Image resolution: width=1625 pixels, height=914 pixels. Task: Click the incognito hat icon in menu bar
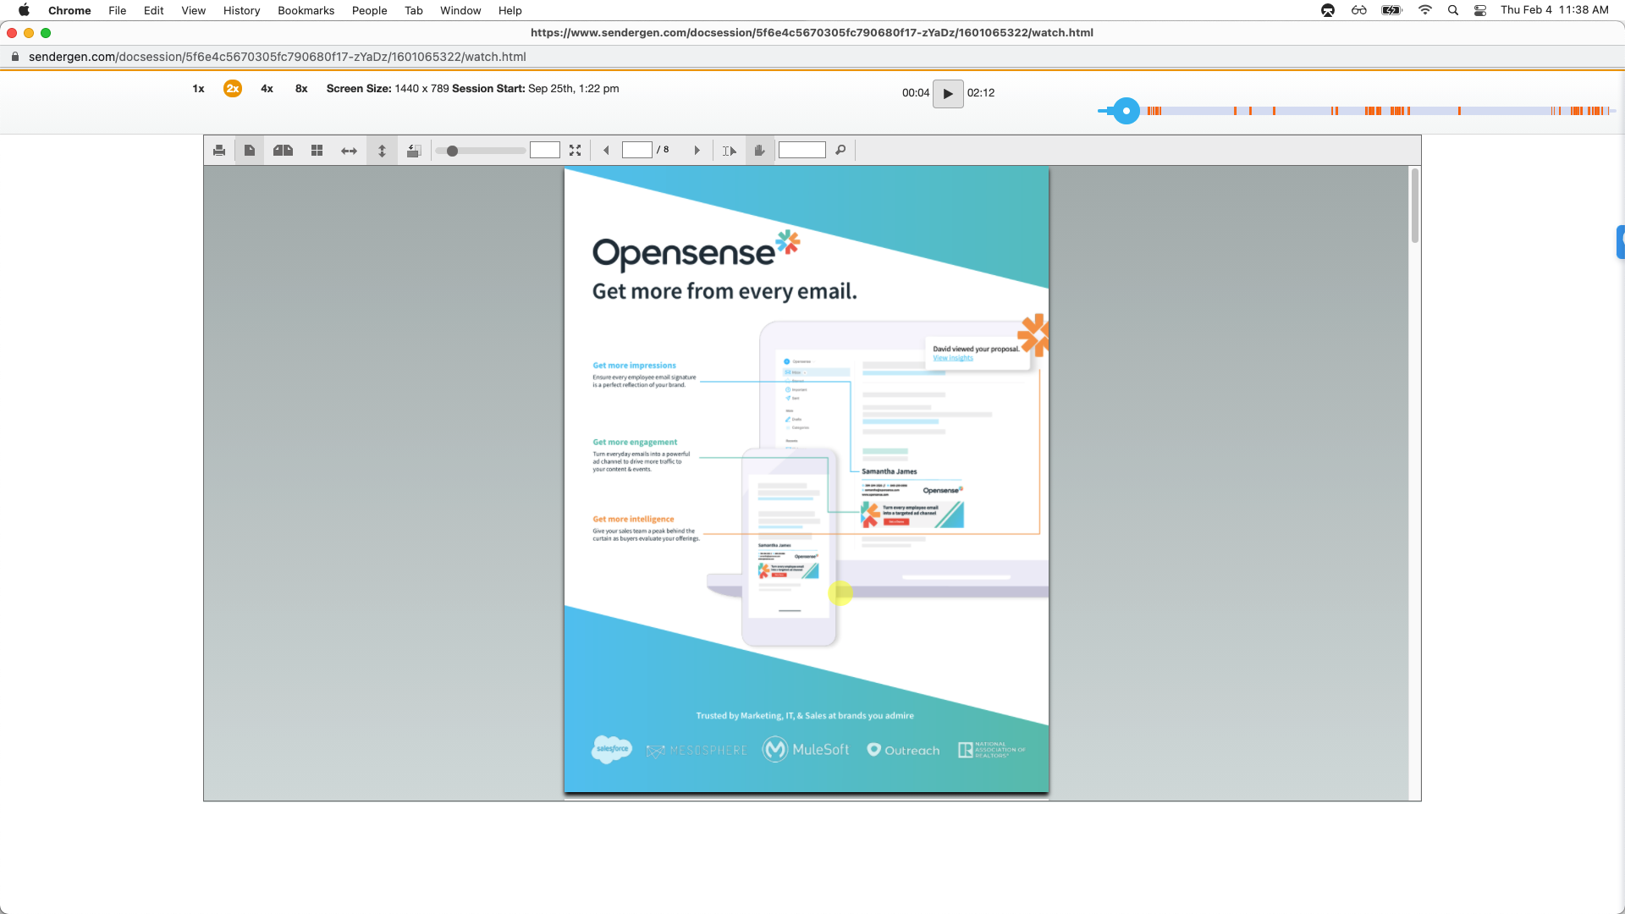(x=1328, y=10)
